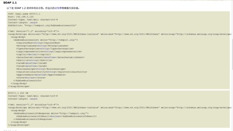
Task: Click the POST /seal.asmx HTTP/1.1 line
Action: tap(24, 14)
